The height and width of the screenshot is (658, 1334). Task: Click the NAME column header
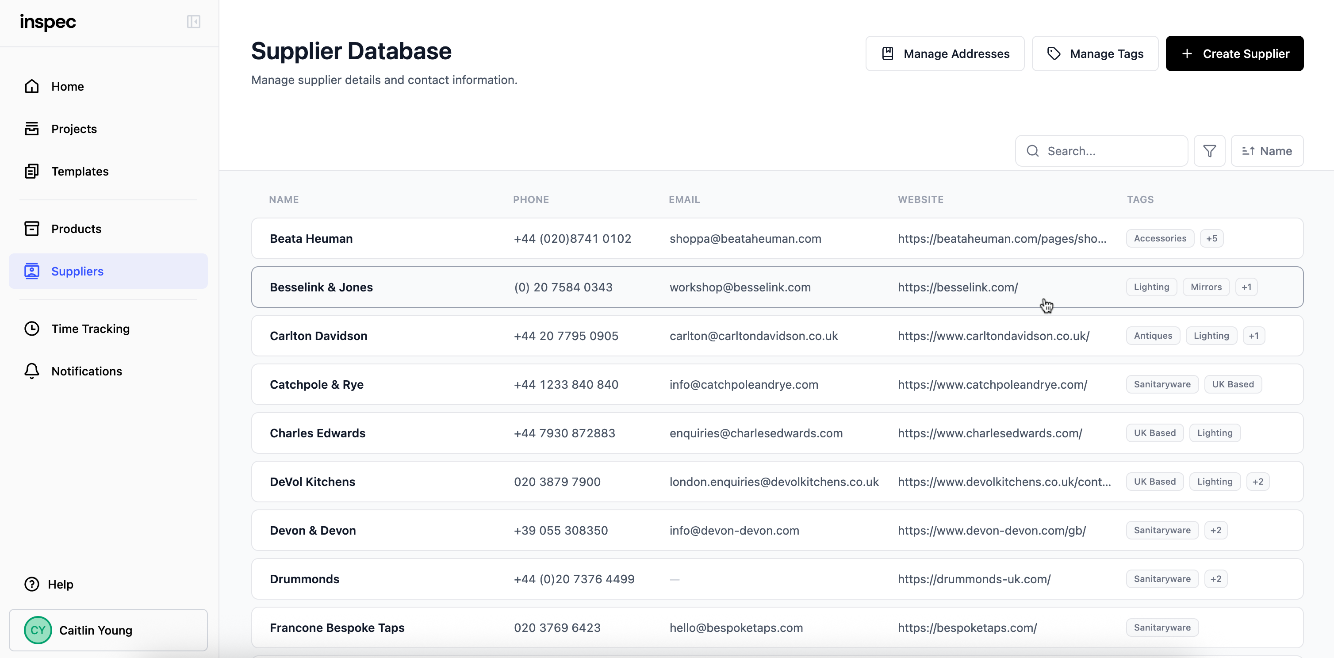(x=284, y=199)
